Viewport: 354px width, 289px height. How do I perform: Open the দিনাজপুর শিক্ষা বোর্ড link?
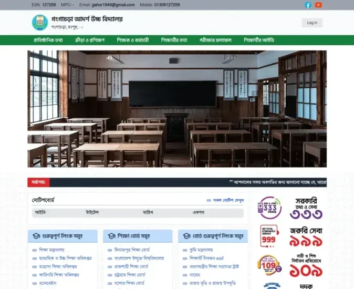pyautogui.click(x=132, y=250)
